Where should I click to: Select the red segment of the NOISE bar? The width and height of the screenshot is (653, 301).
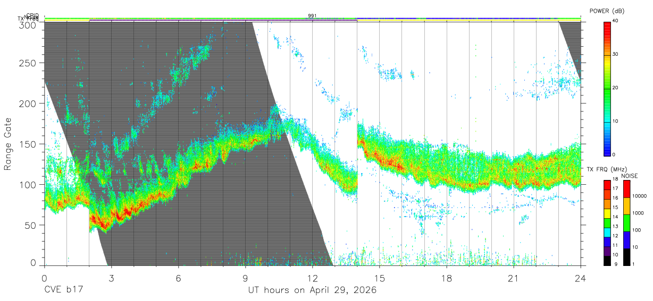point(626,189)
